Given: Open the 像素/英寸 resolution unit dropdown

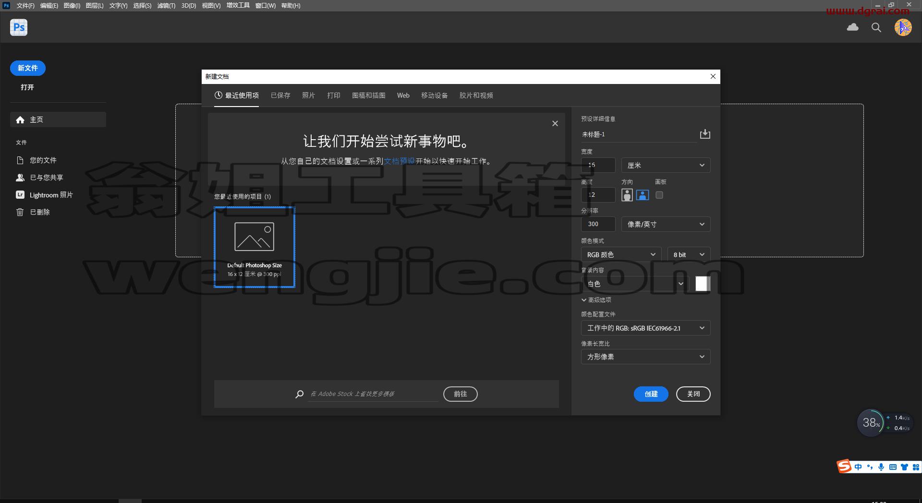Looking at the screenshot, I should (x=666, y=224).
